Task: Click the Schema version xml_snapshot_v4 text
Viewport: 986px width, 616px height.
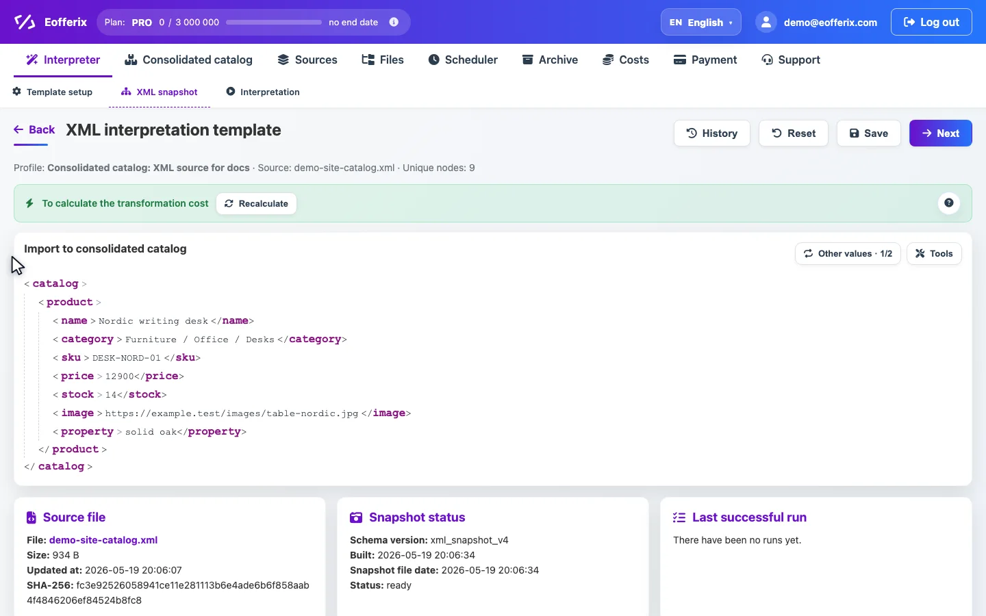Action: (429, 540)
